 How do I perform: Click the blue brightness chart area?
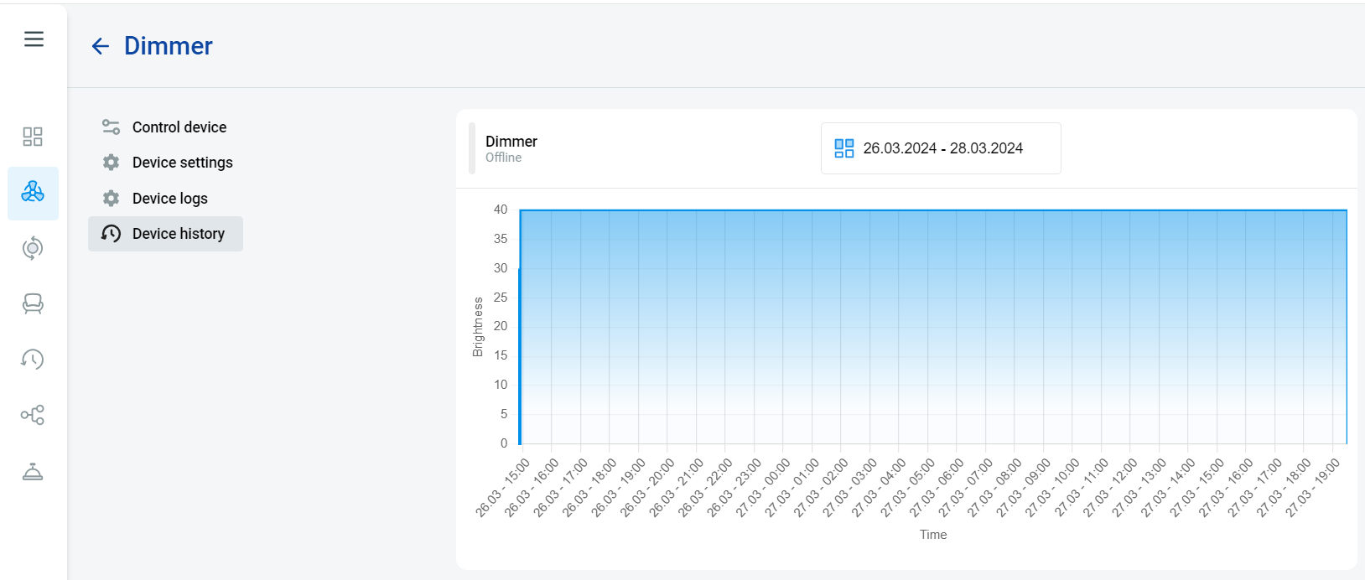pos(932,327)
